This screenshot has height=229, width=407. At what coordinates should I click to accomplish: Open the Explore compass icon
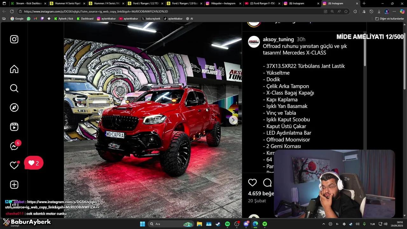14,108
